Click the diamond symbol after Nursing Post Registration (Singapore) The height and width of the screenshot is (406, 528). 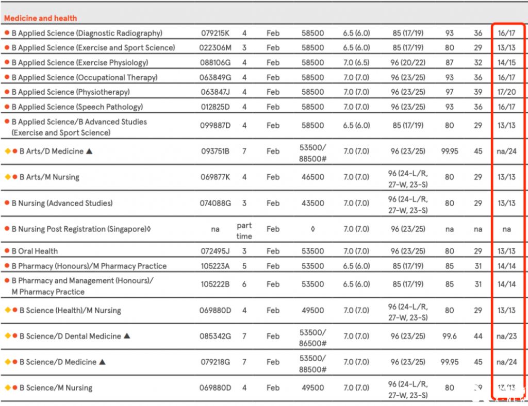point(148,229)
